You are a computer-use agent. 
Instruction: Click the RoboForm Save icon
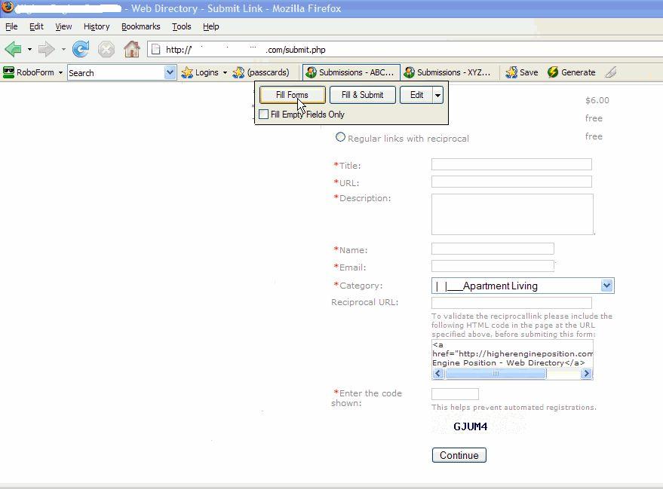521,72
